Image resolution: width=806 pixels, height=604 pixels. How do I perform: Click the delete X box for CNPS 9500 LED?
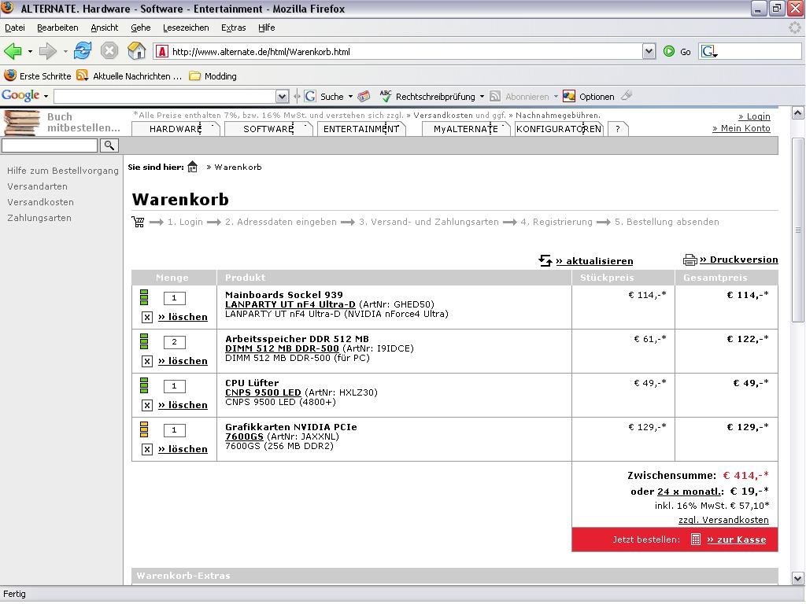[147, 406]
